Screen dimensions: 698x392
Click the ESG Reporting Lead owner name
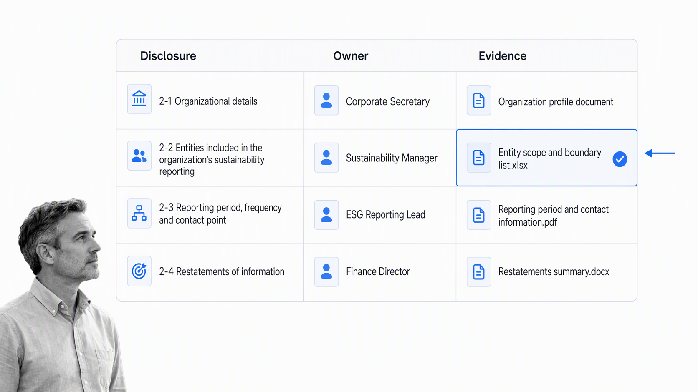tap(386, 215)
